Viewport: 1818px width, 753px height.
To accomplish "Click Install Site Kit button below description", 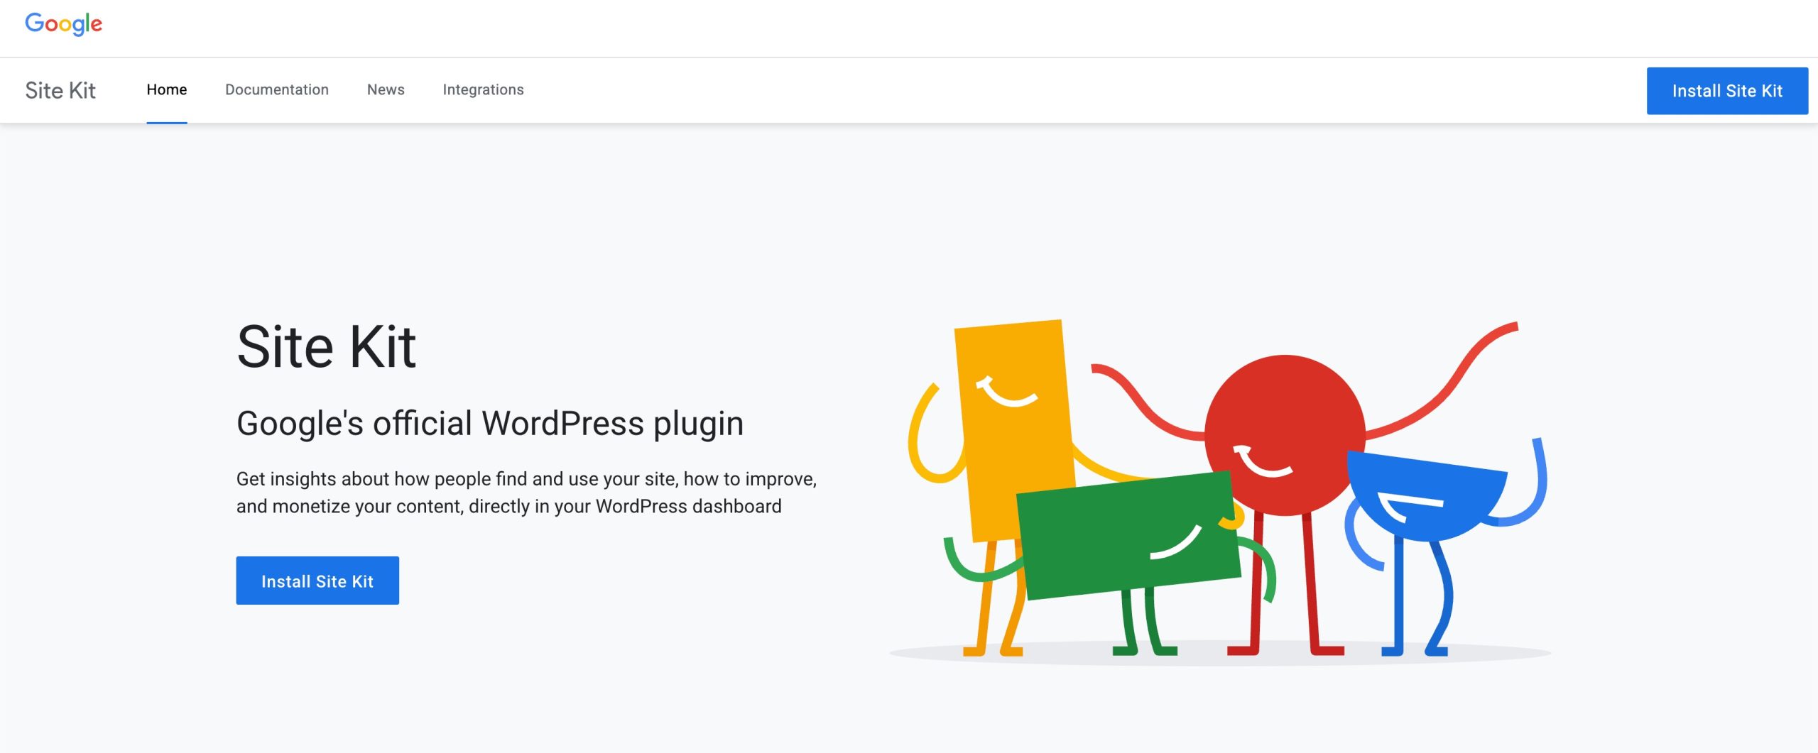I will tap(317, 581).
